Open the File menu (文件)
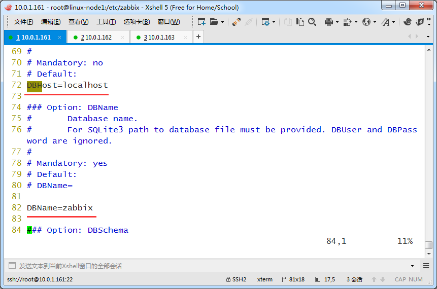 click(23, 22)
